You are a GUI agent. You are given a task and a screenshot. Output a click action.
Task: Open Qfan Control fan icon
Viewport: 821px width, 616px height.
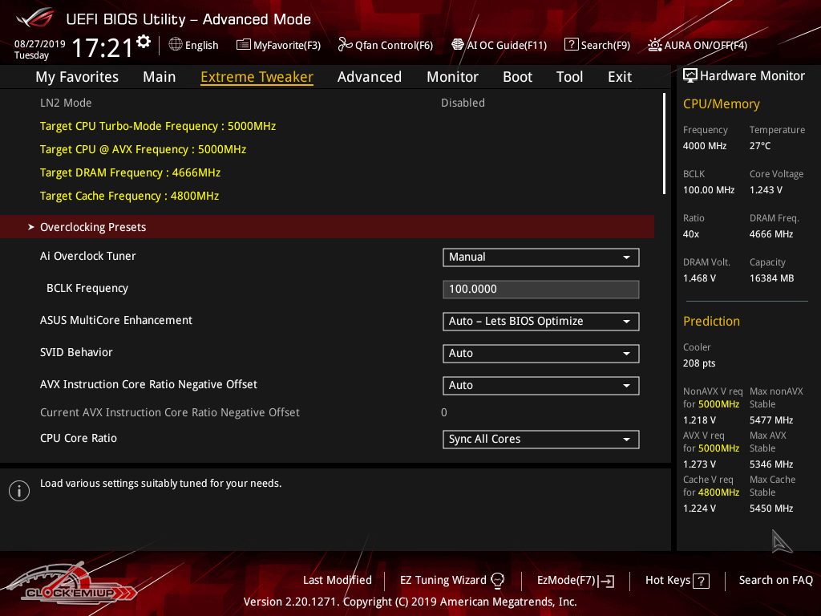coord(345,45)
